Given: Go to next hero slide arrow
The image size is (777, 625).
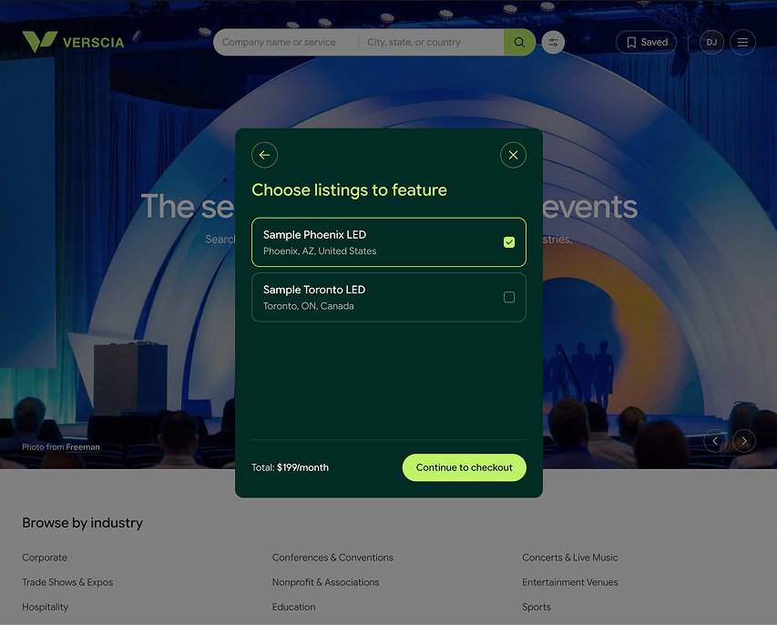Looking at the screenshot, I should coord(744,441).
